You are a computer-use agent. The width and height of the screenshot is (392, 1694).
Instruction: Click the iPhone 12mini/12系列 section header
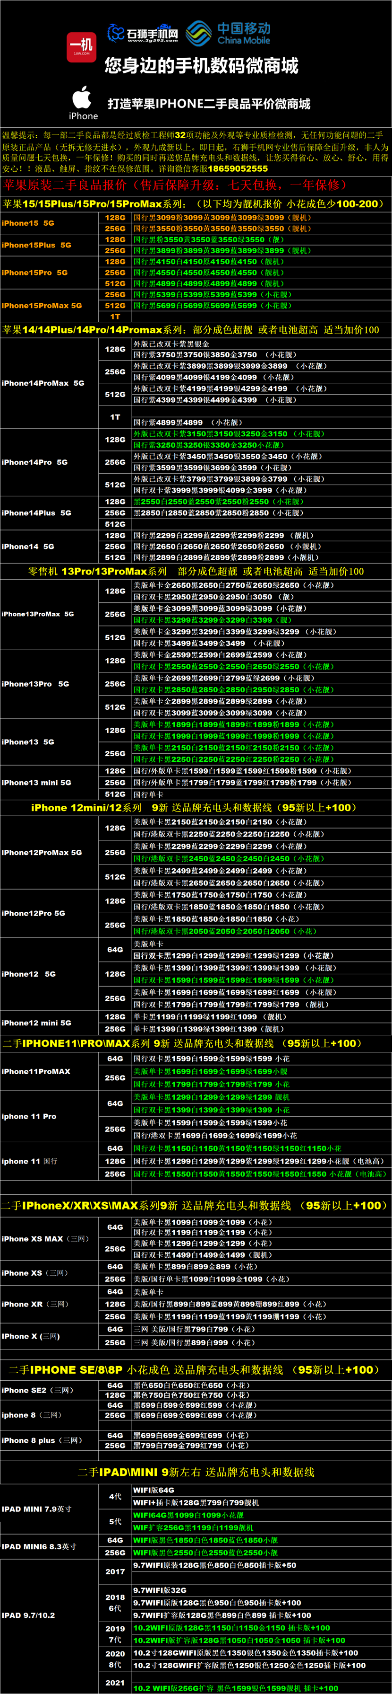tap(195, 808)
